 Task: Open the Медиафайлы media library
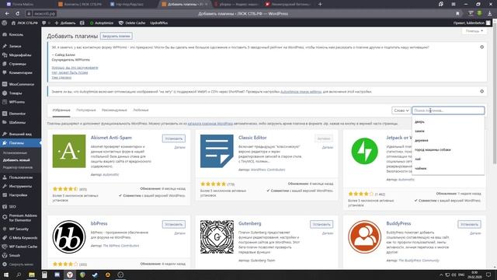(20, 55)
